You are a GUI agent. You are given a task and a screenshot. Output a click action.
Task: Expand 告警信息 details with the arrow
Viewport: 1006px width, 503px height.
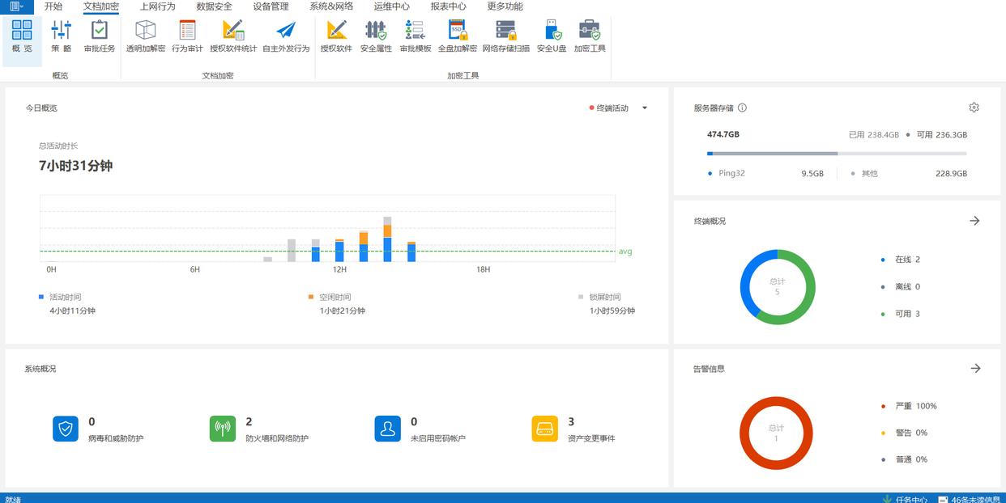975,369
